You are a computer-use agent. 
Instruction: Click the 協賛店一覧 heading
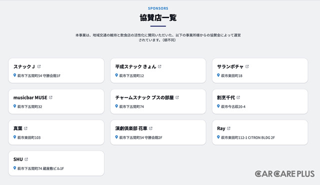click(158, 18)
